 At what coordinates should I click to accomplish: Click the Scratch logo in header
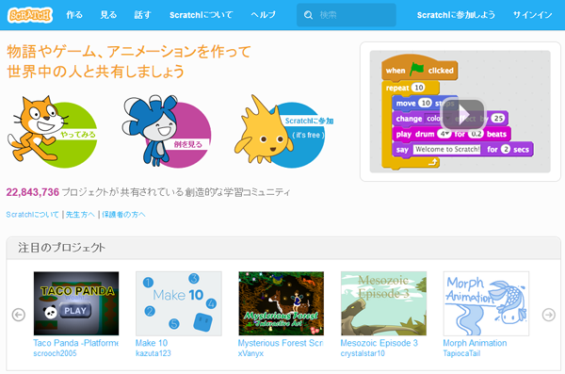[30, 15]
